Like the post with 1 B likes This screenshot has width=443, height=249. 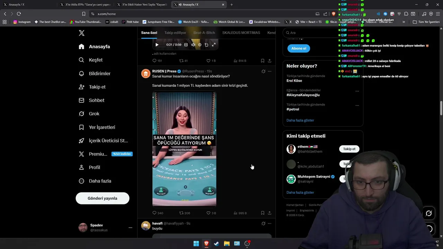pos(211,61)
